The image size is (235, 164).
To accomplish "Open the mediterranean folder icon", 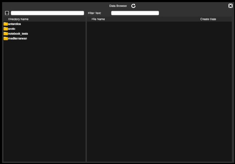I will [6, 39].
